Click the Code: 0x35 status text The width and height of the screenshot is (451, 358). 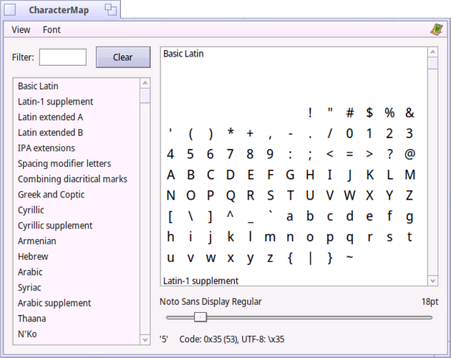[232, 339]
